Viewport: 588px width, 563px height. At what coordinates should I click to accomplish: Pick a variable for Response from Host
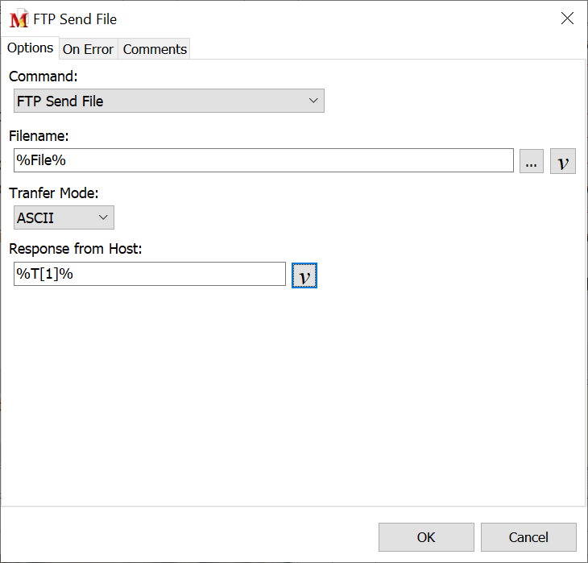[x=304, y=275]
